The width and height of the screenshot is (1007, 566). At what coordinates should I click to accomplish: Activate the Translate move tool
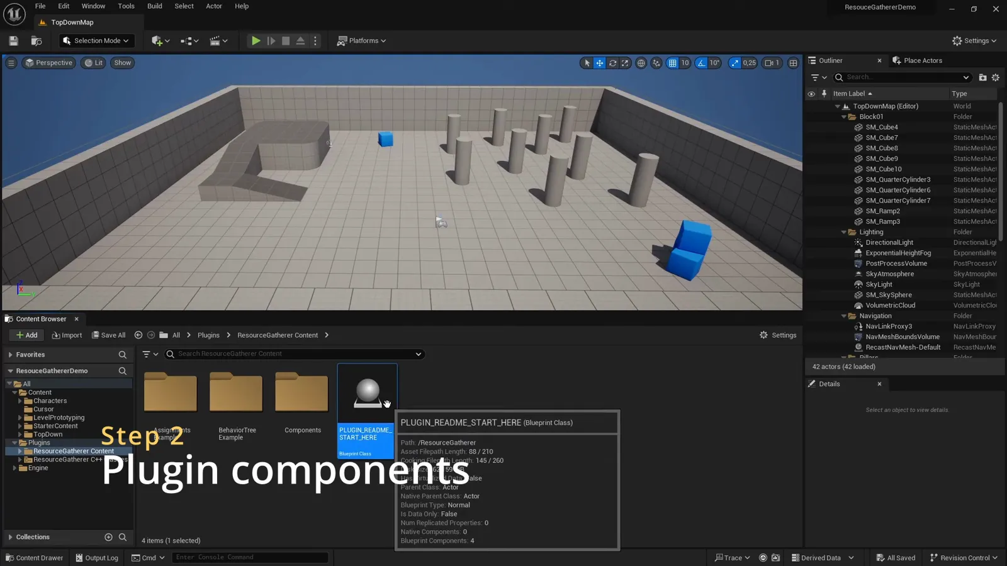(x=600, y=63)
